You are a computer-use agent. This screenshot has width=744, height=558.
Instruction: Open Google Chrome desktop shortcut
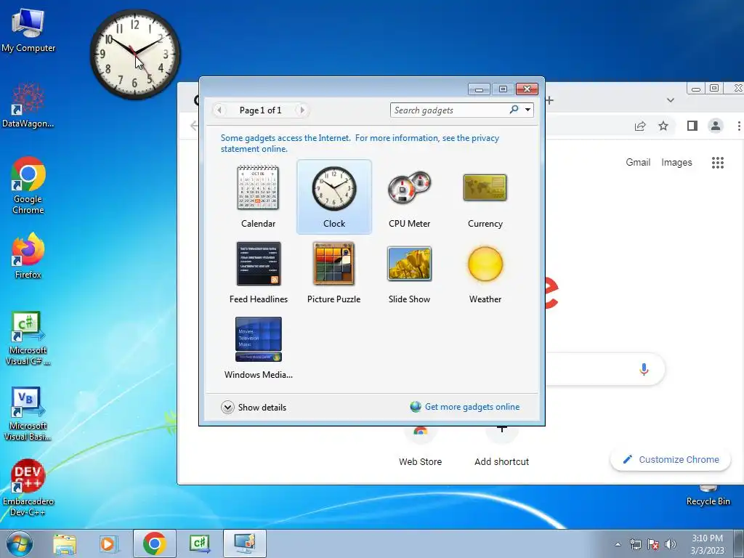pos(28,185)
